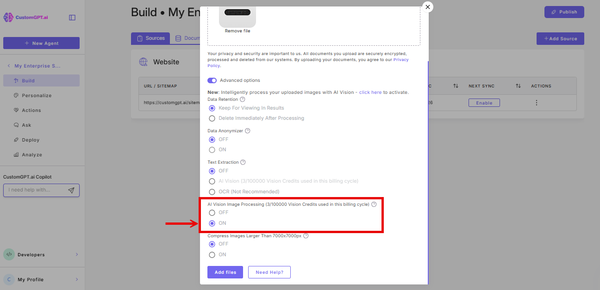Click the Remove file link
The width and height of the screenshot is (600, 290).
click(237, 31)
